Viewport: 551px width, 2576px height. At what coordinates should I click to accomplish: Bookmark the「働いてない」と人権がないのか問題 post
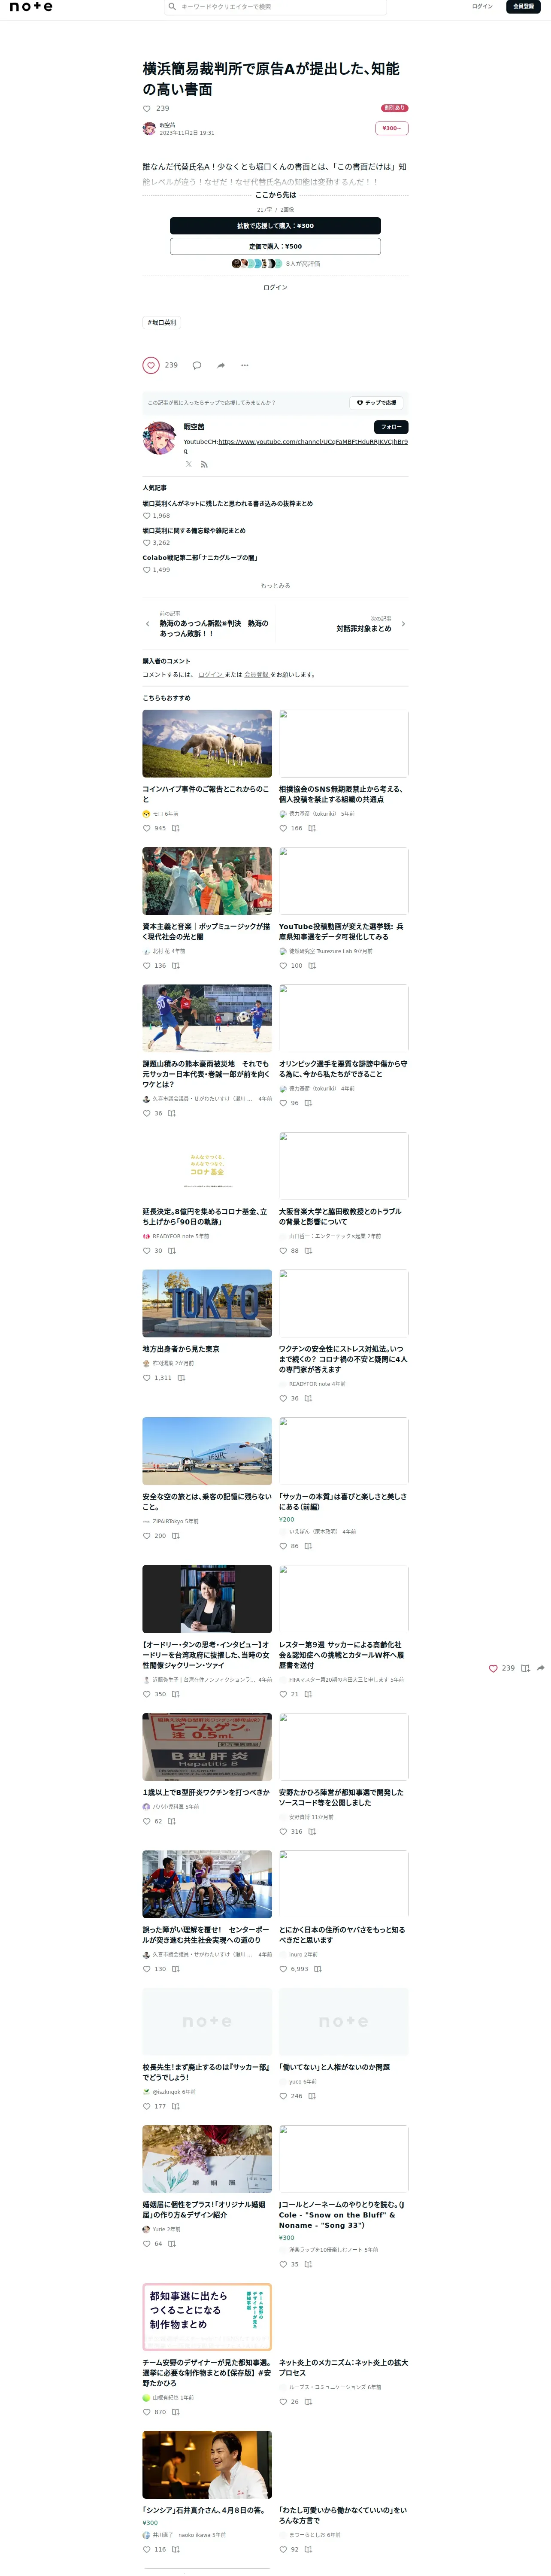click(312, 2096)
